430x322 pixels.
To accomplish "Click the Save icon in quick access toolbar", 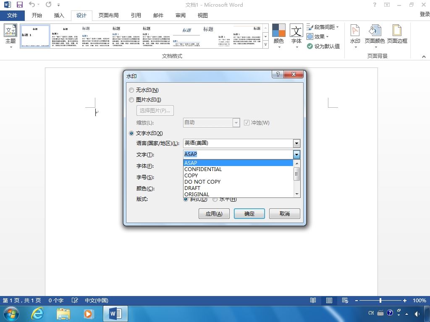I will [x=19, y=5].
